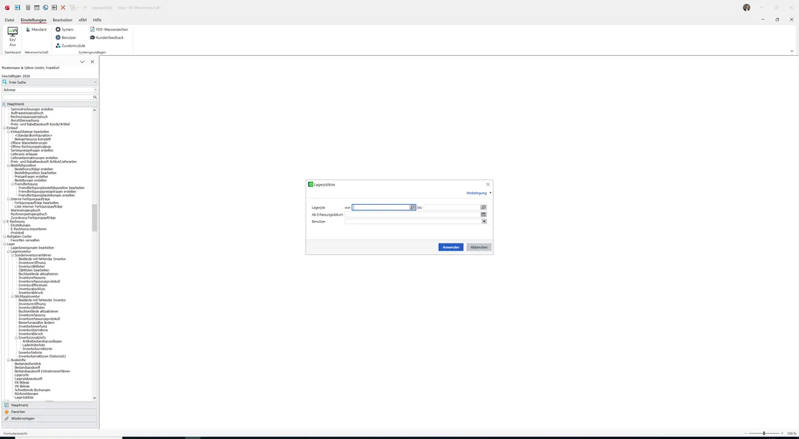Image resolution: width=799 pixels, height=439 pixels.
Task: Open Kundenfeedback from the ribbon
Action: click(x=107, y=37)
